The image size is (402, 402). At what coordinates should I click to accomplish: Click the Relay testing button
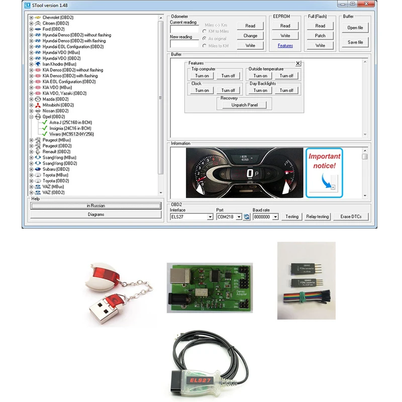(318, 217)
